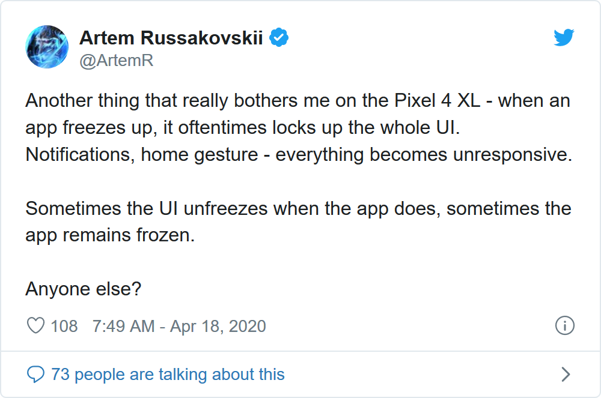Click the Artem Russakovskii display name

(x=171, y=38)
